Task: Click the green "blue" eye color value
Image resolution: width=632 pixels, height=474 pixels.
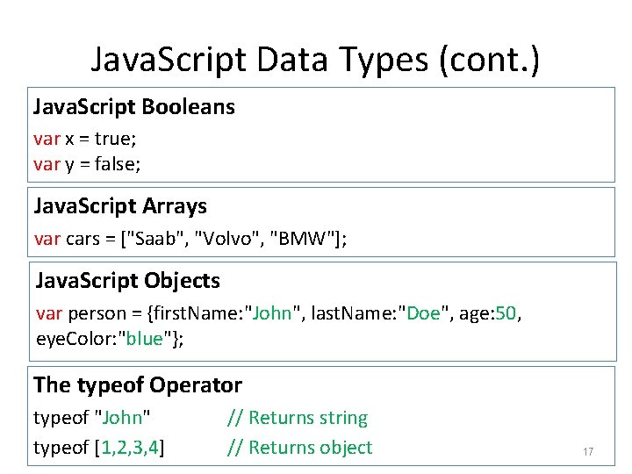Action: [145, 340]
